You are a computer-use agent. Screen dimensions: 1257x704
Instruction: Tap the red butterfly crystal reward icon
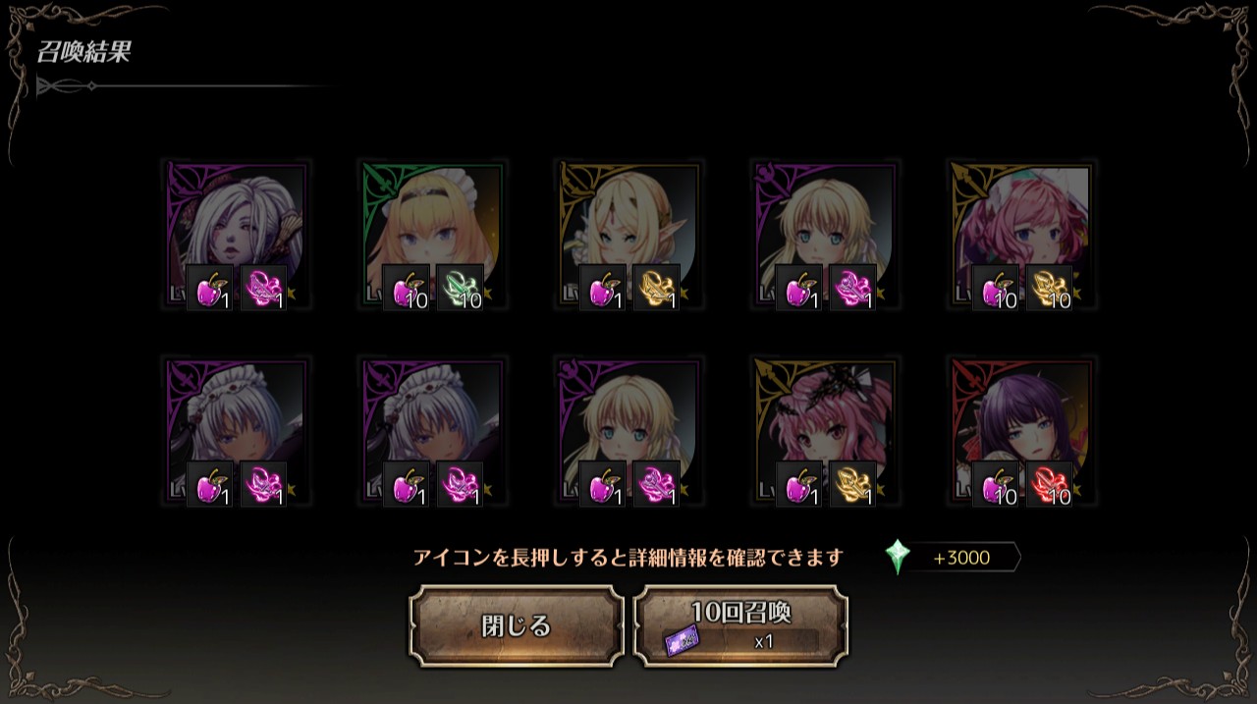[x=1049, y=484]
